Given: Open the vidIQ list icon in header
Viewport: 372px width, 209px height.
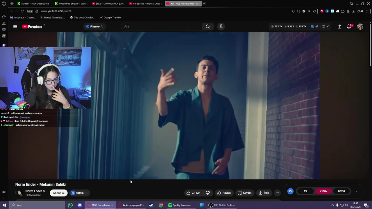Looking at the screenshot, I should tap(317, 26).
